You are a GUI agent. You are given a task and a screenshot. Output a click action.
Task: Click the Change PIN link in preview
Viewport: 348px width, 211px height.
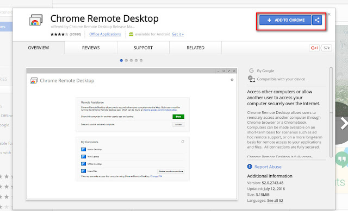(x=156, y=176)
